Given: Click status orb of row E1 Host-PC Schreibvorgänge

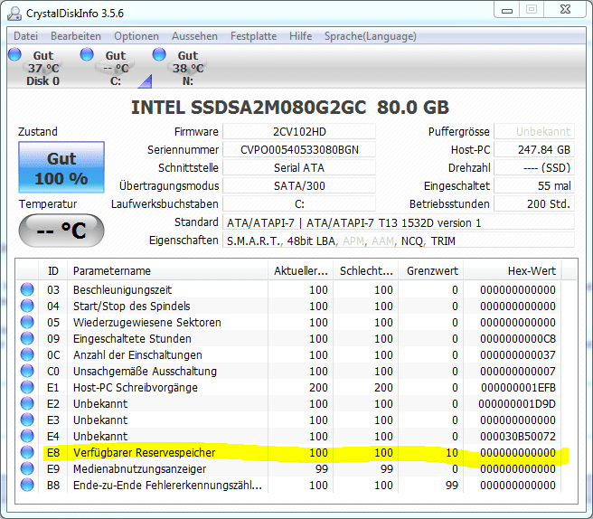Looking at the screenshot, I should [x=27, y=387].
